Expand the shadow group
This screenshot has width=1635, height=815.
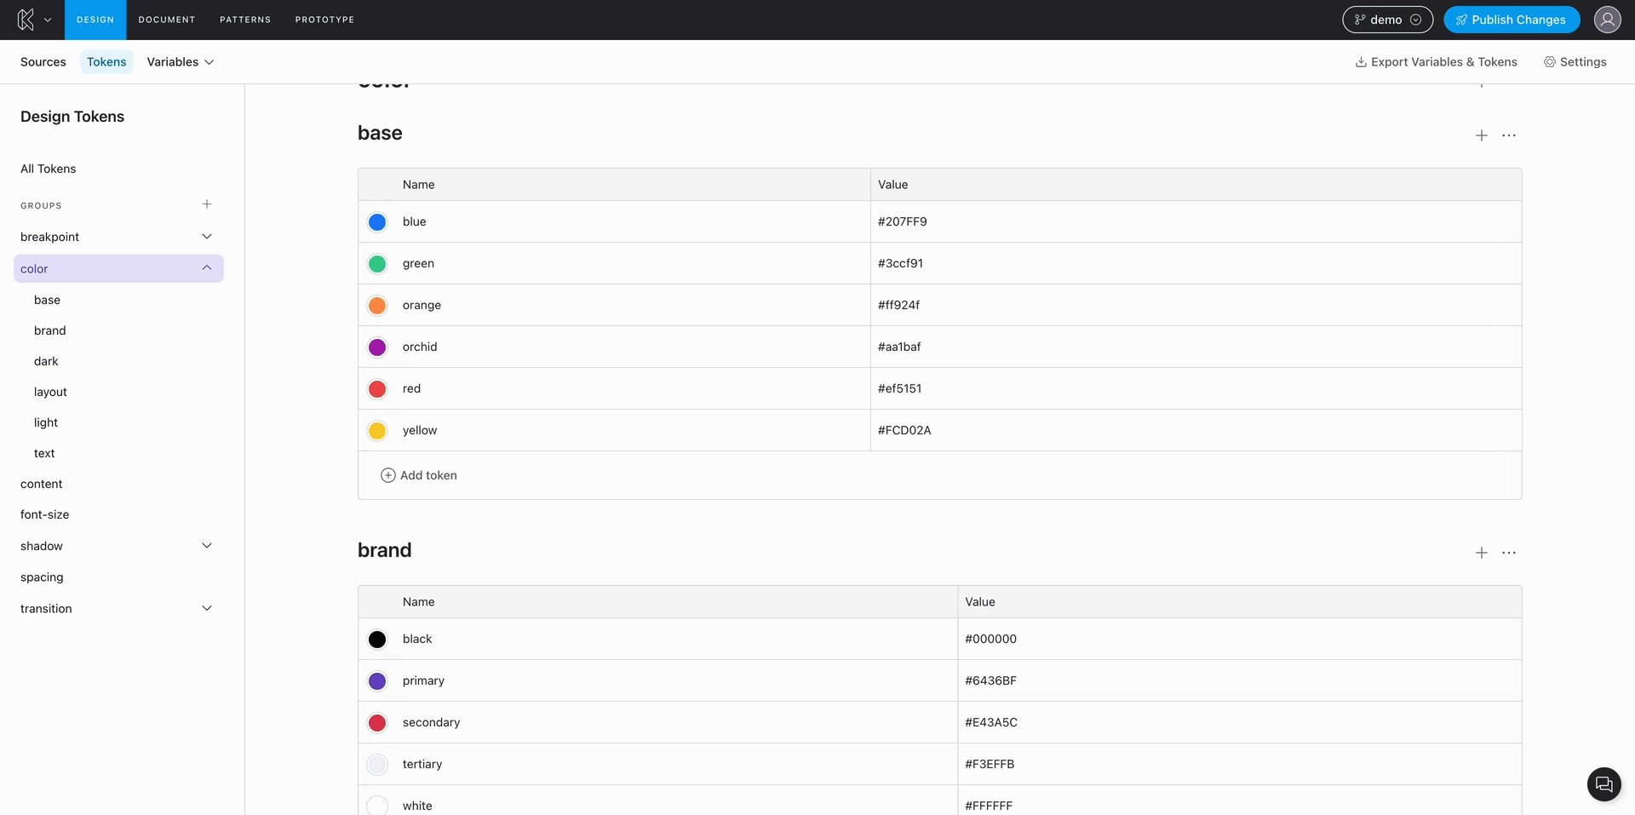[207, 546]
